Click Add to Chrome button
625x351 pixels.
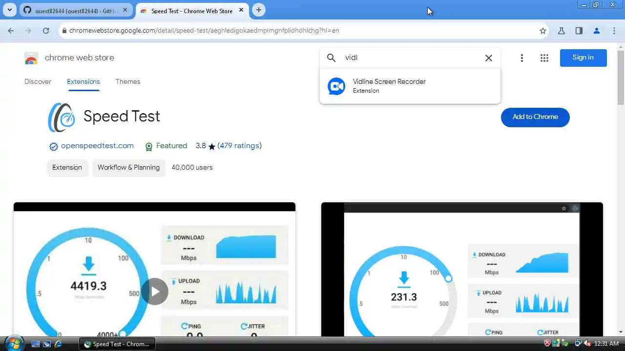click(x=535, y=117)
